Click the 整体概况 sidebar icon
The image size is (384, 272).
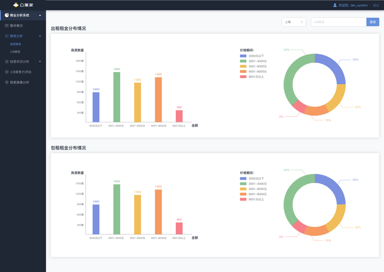7,25
